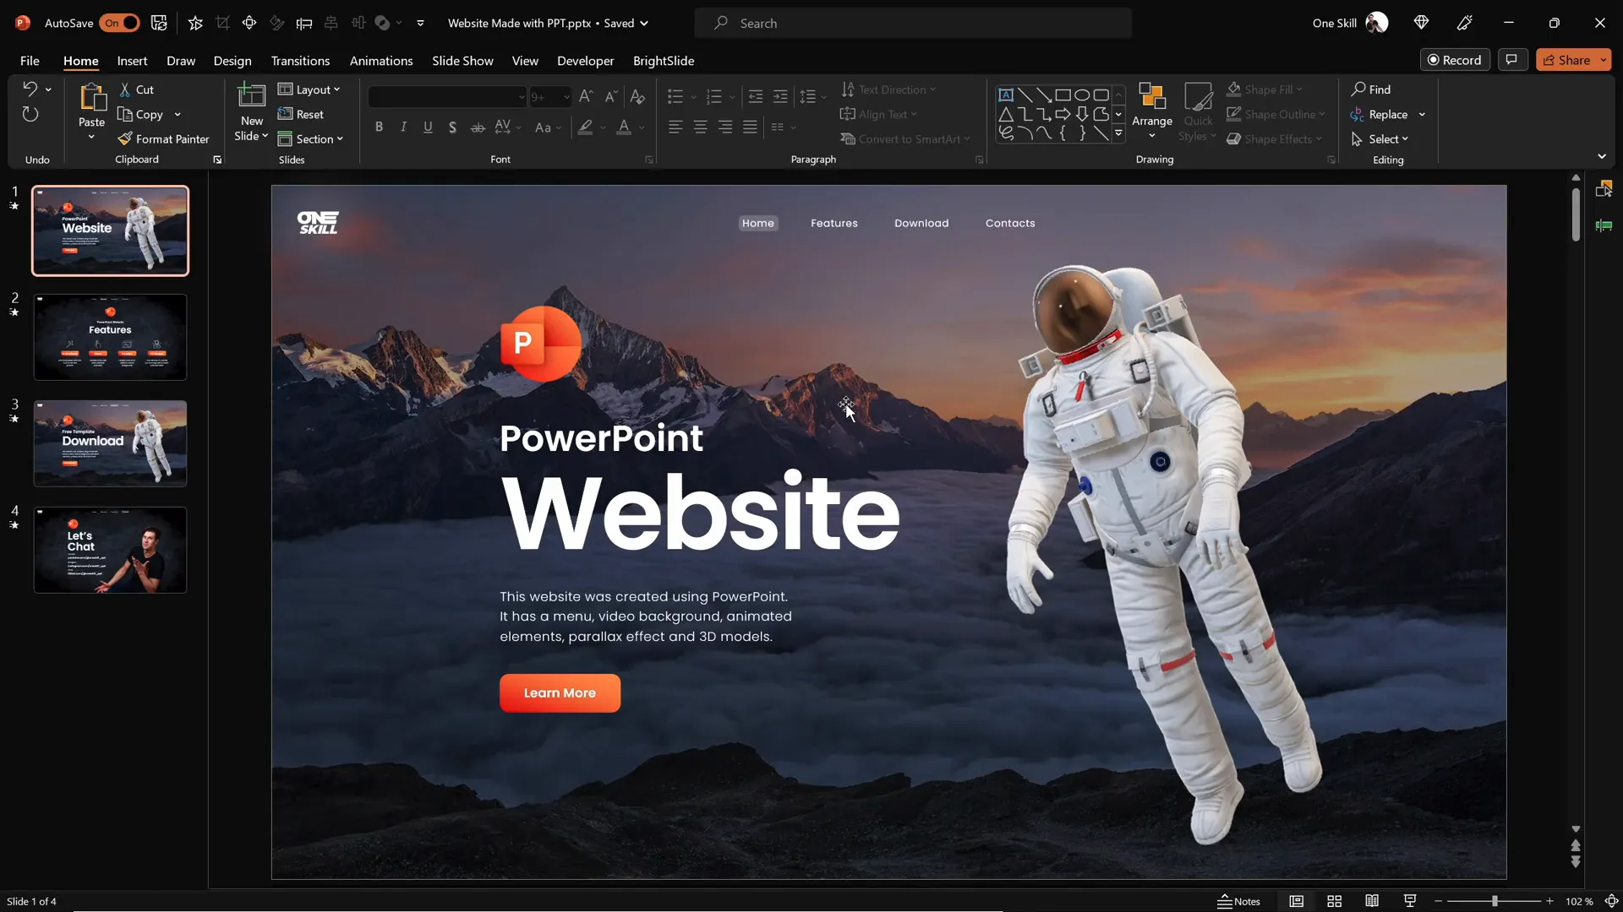
Task: Switch to the Animations tab
Action: (381, 61)
